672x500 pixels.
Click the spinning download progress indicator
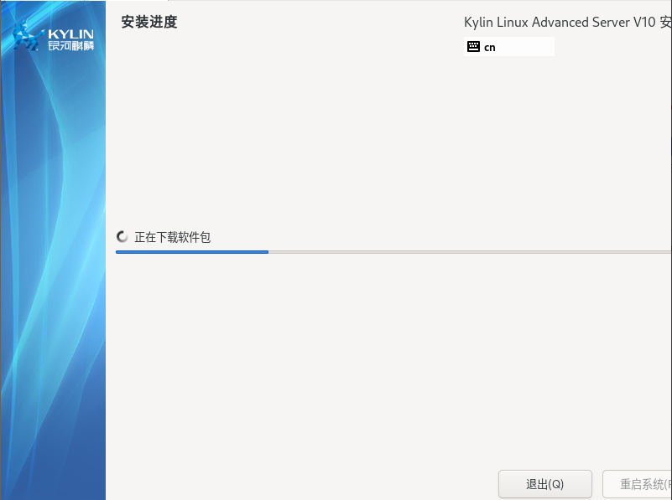click(121, 237)
